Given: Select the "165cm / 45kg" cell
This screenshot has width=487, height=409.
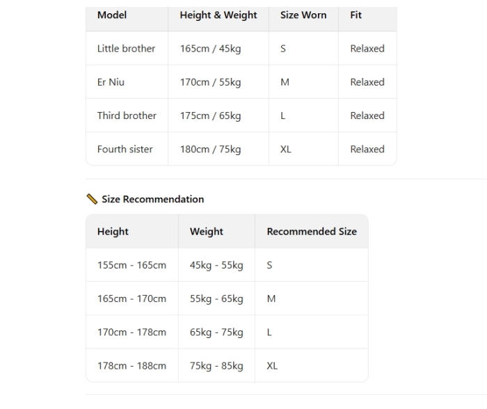Looking at the screenshot, I should 210,49.
